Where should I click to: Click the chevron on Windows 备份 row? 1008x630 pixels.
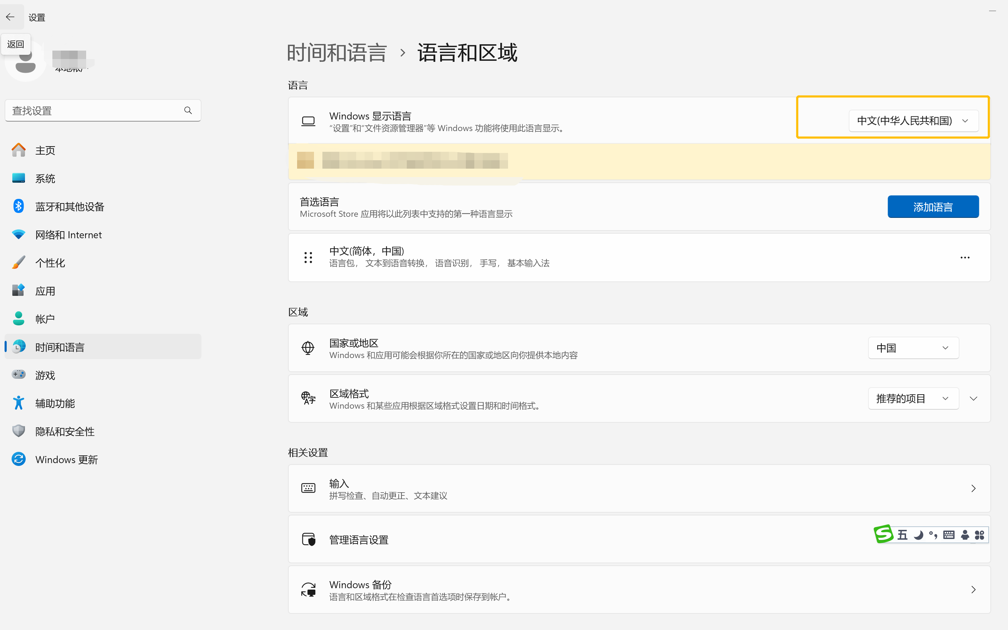click(x=974, y=590)
